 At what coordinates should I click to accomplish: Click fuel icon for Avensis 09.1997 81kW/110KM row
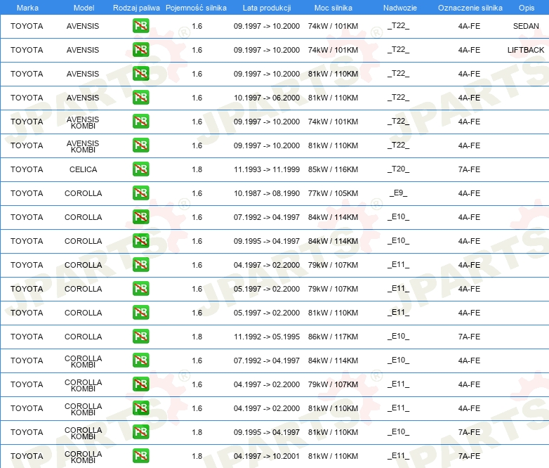[140, 73]
